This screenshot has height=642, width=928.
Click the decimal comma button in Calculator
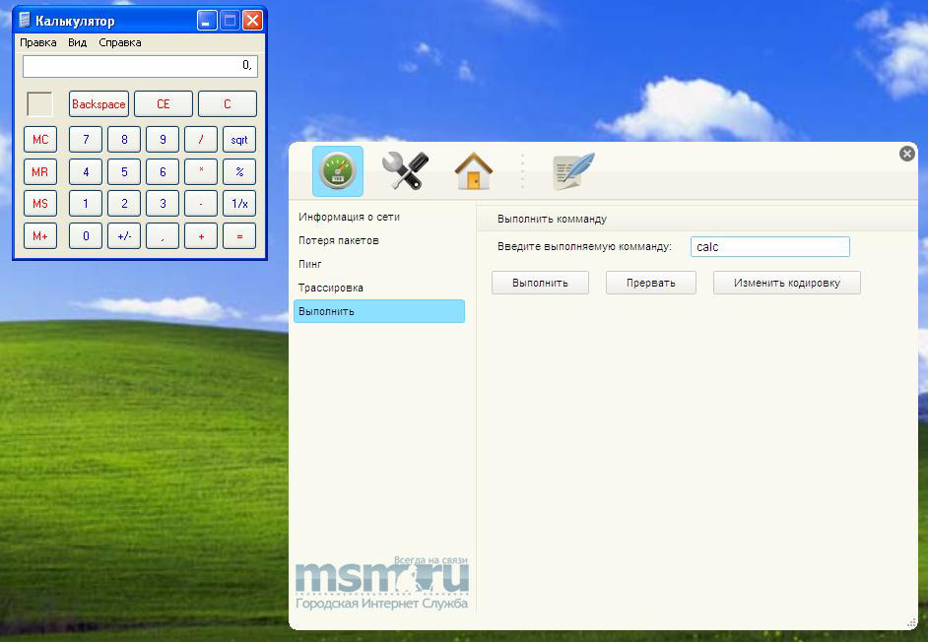point(163,235)
